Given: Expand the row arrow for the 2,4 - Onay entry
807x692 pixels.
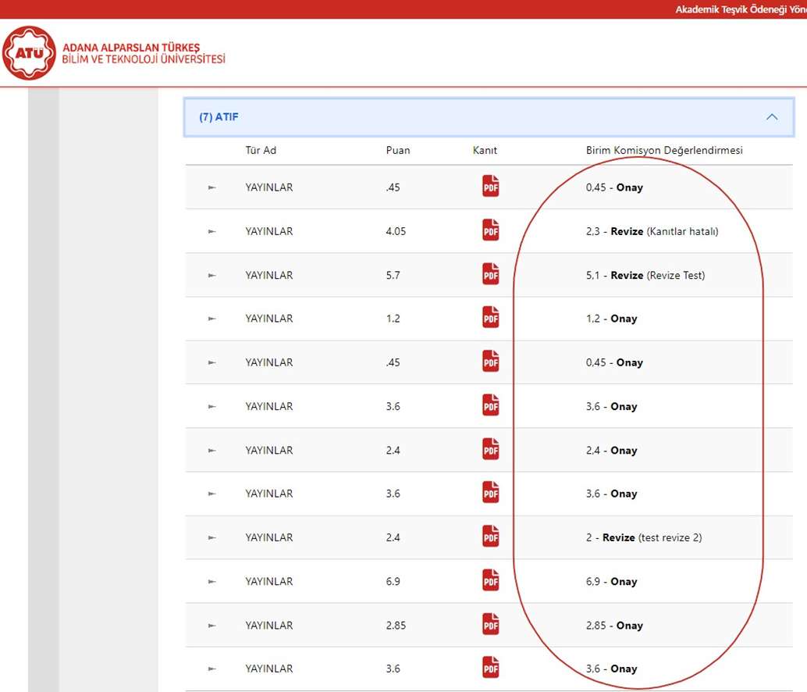Looking at the screenshot, I should coord(212,451).
